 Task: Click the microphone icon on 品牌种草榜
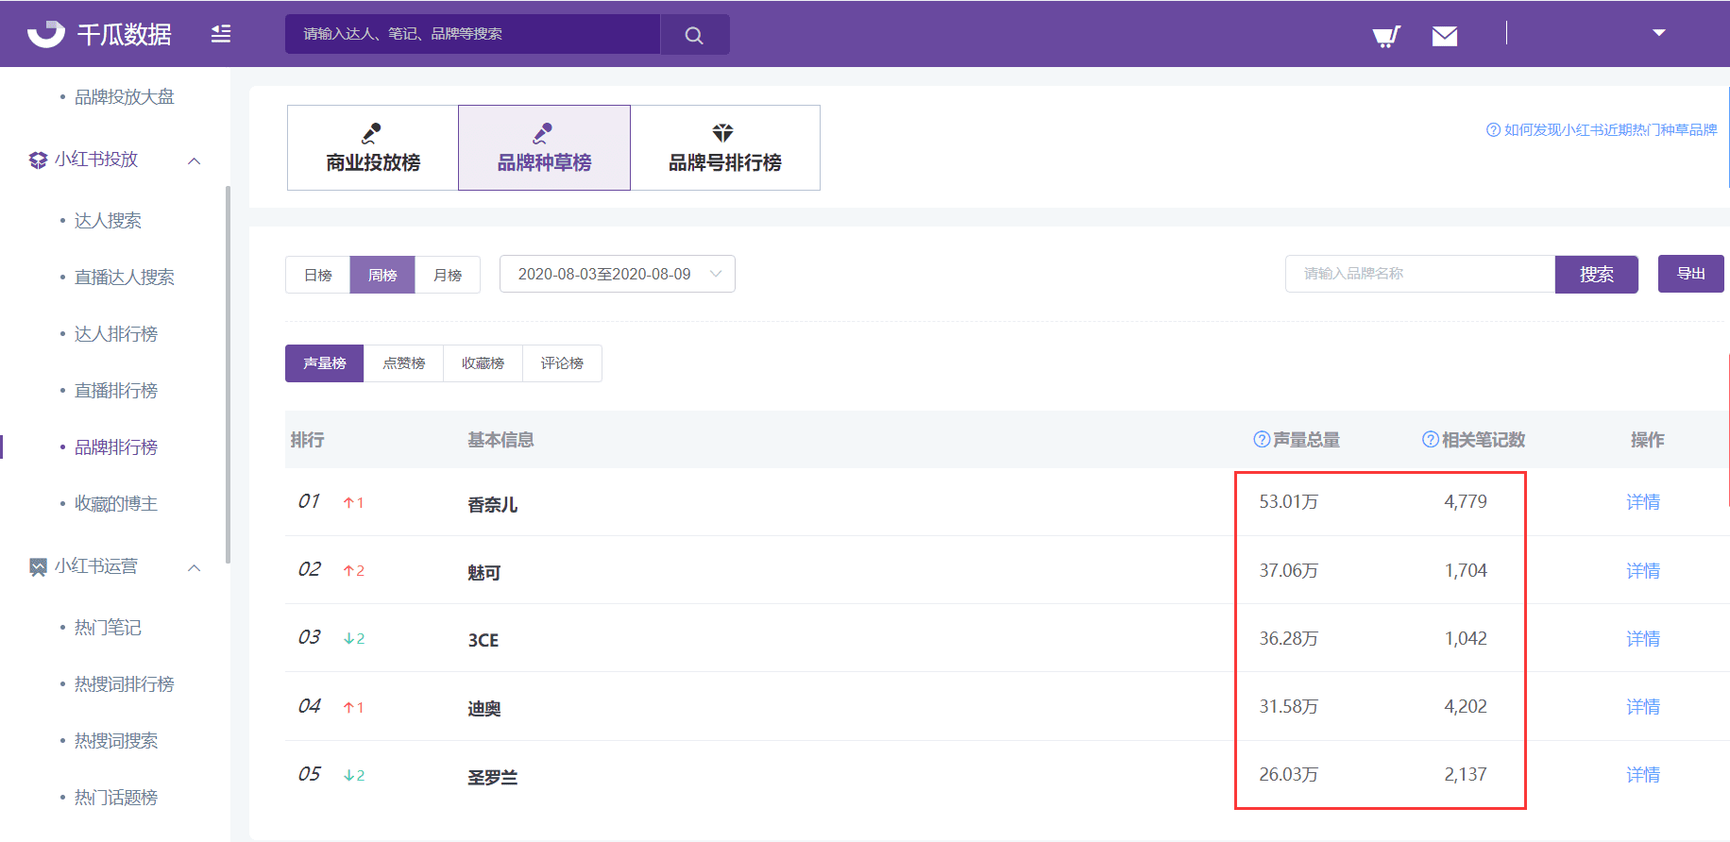pos(543,132)
